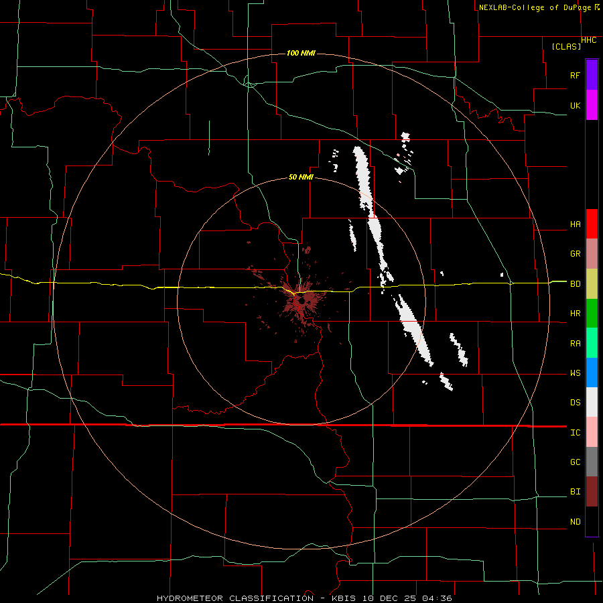Click the [CLAS] legend header
This screenshot has width=603, height=603.
(566, 46)
